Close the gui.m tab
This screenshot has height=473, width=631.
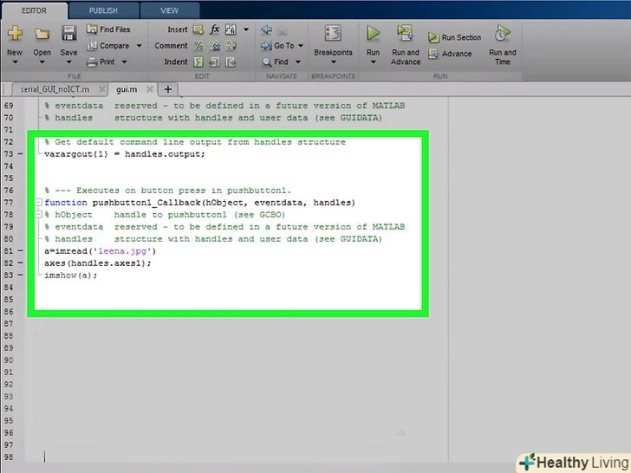point(149,89)
